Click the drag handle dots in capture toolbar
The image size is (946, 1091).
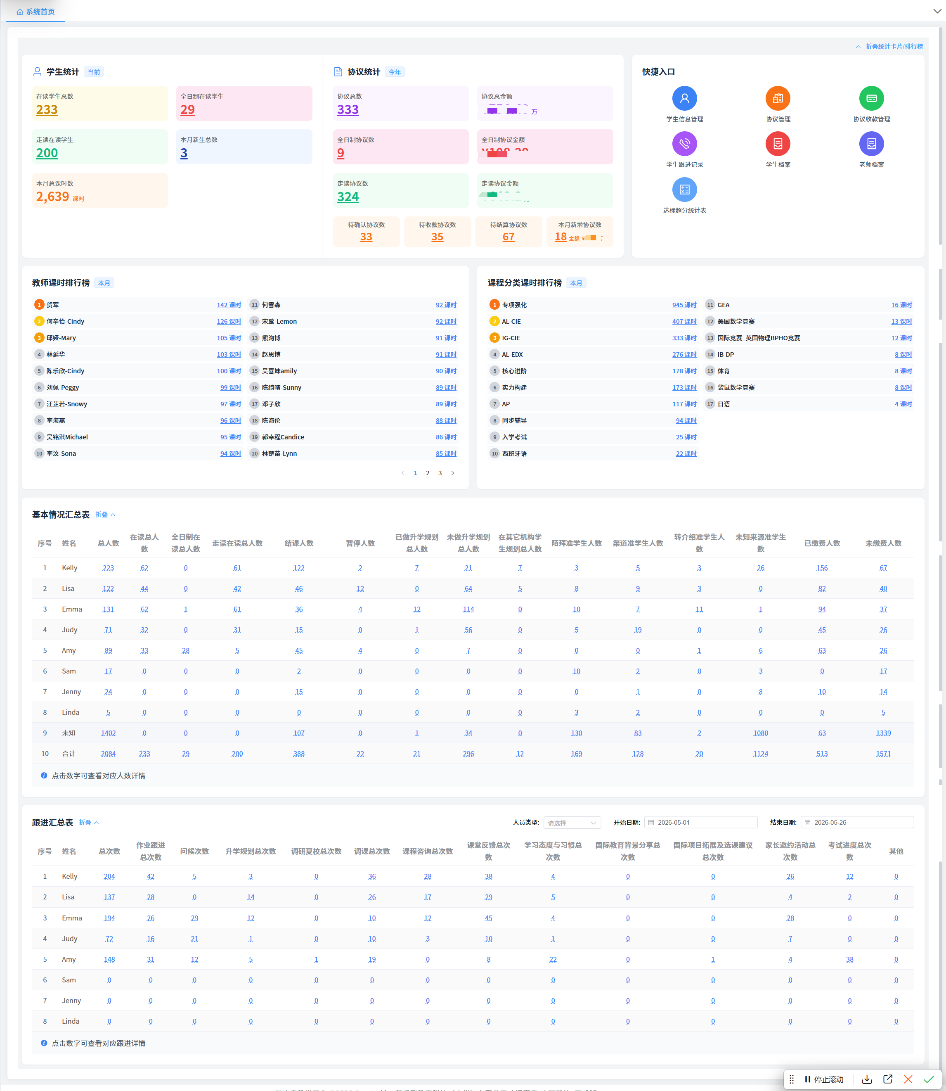[791, 1079]
